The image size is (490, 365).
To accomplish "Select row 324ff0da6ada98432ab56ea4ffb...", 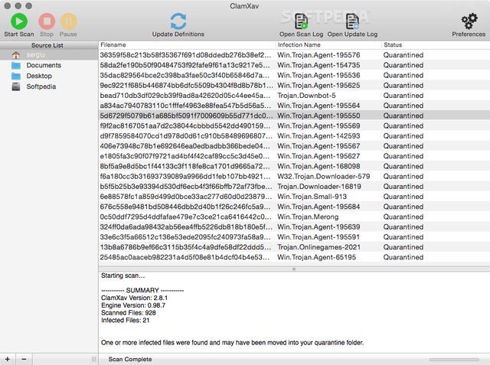I will 294,226.
